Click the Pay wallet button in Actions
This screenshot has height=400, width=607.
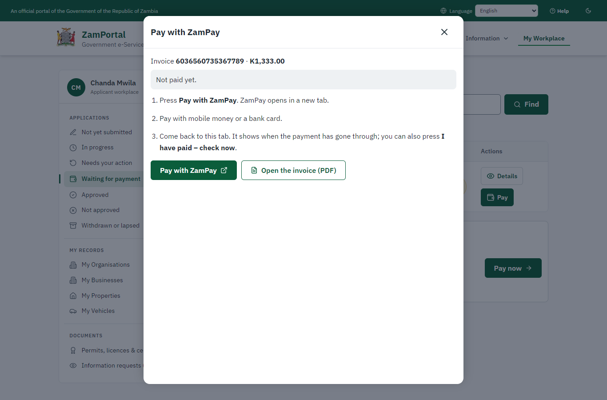(x=497, y=197)
